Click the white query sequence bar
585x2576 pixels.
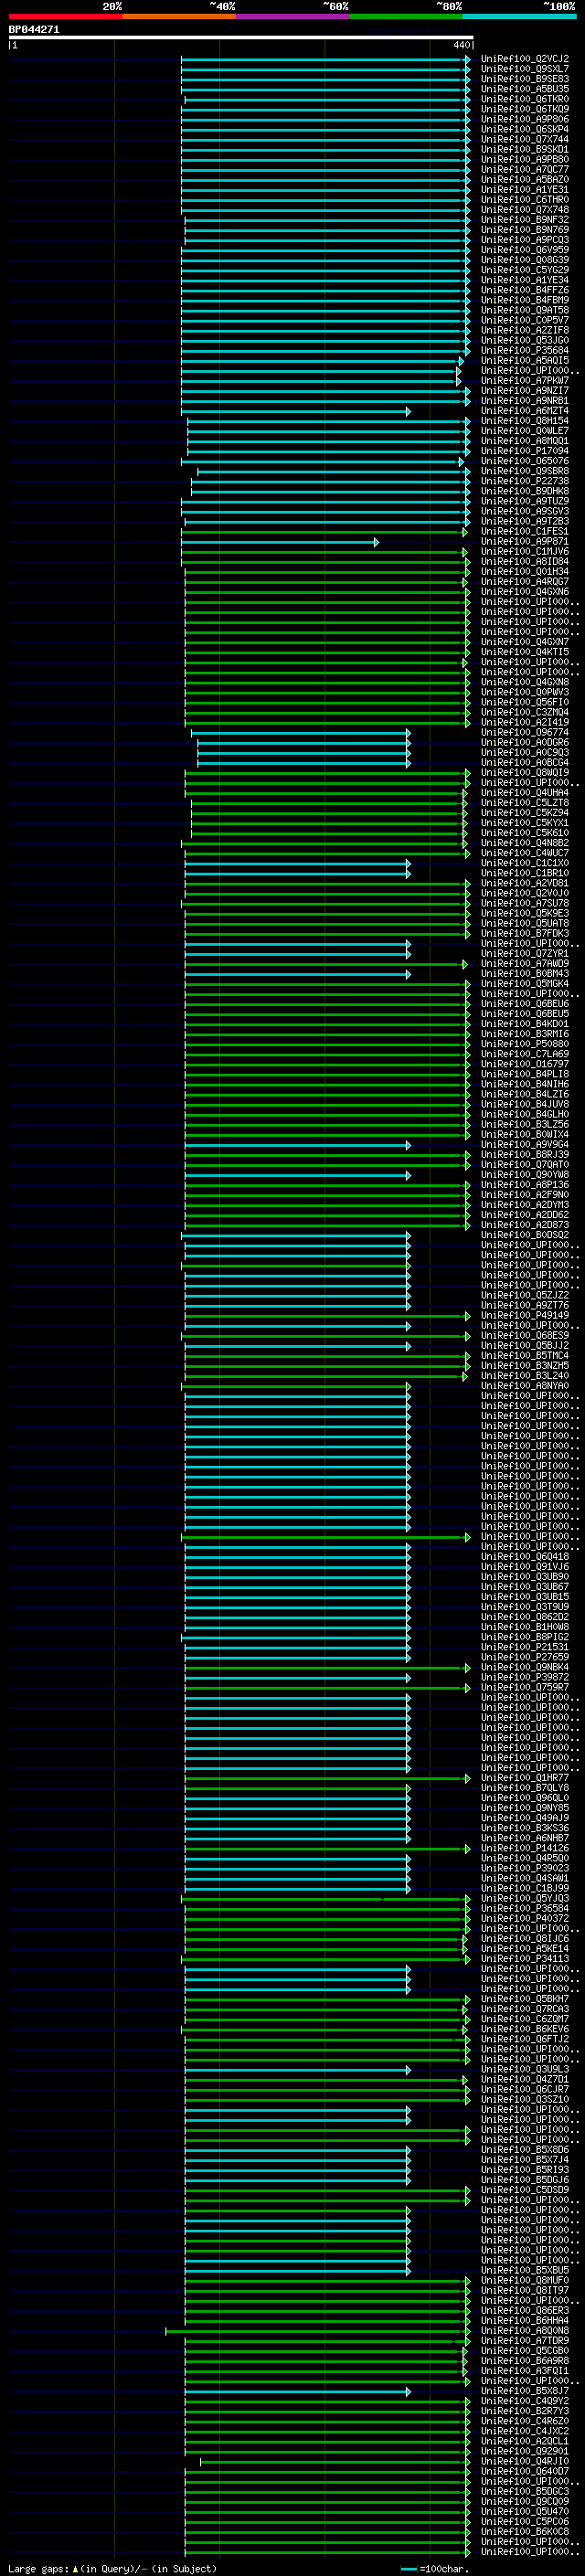tap(241, 38)
